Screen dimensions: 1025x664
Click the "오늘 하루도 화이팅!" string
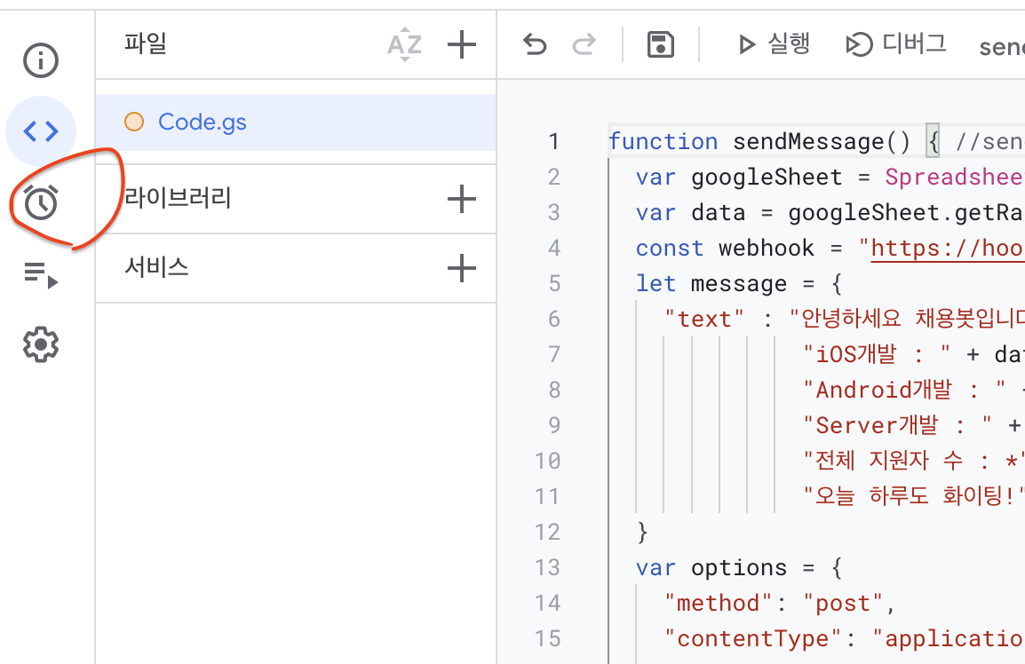913,496
